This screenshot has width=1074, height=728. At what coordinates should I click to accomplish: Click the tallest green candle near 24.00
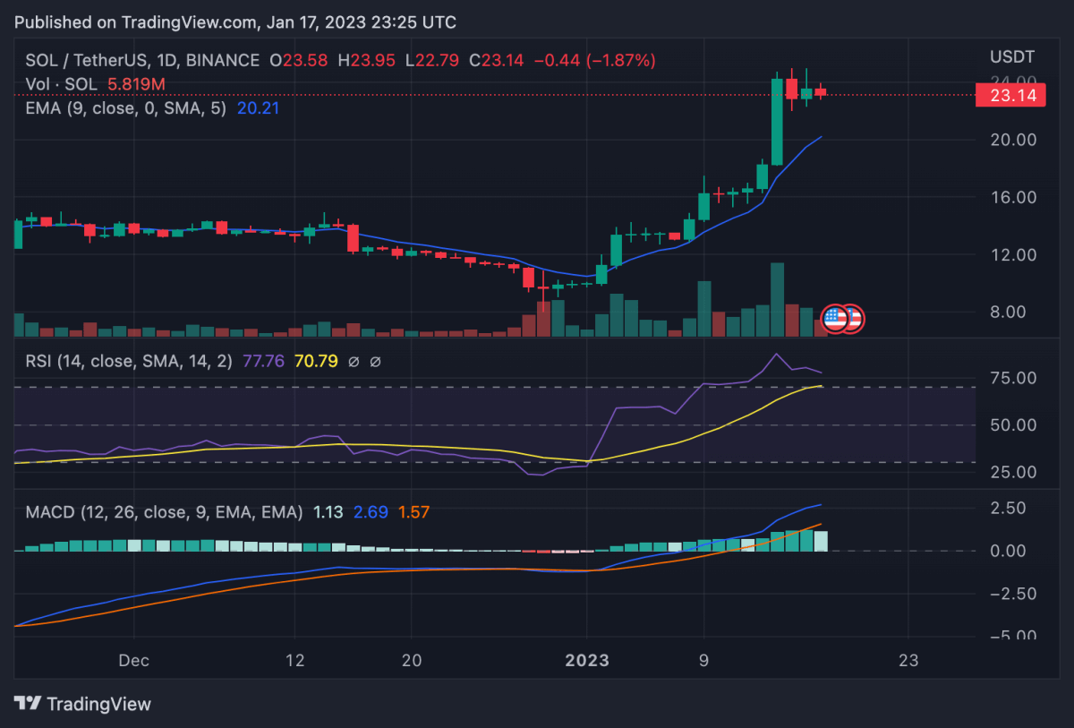pos(777,121)
